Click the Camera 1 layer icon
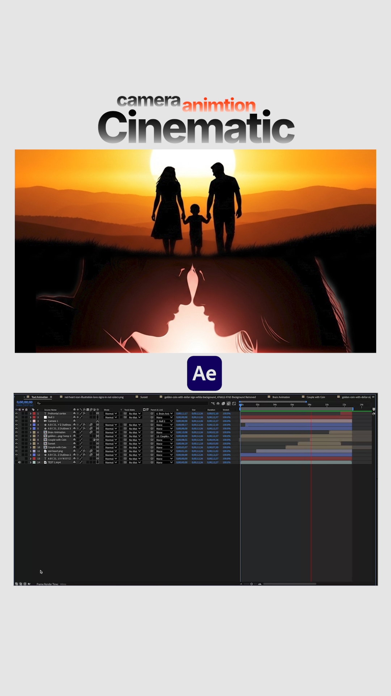 tap(45, 421)
